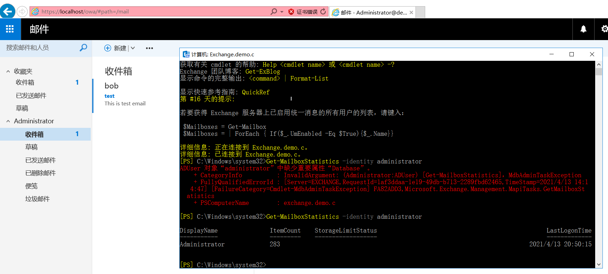Click the browser back arrow button

[7, 11]
